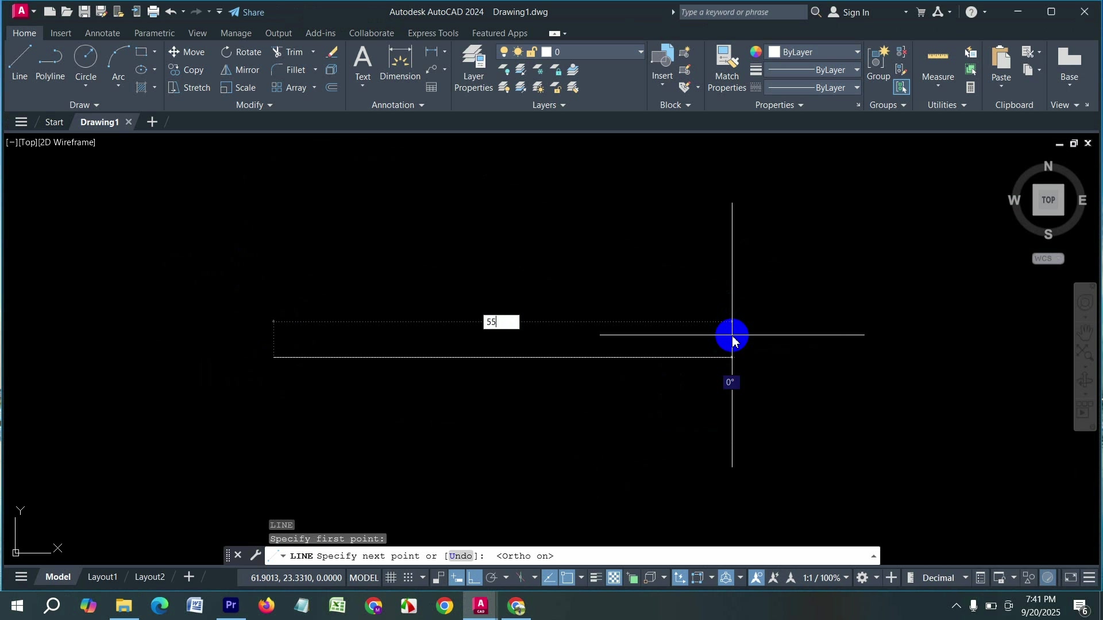1103x620 pixels.
Task: Click the Save icon in quick access
Action: pos(84,11)
